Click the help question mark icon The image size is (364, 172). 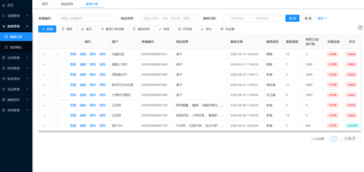pos(360,28)
